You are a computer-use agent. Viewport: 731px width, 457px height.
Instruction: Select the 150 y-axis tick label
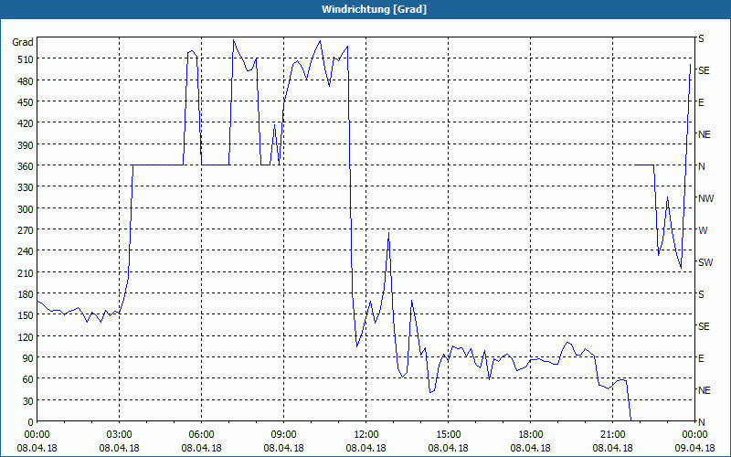tap(25, 315)
